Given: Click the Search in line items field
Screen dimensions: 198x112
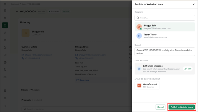Looking at the screenshot, I should click(77, 109).
